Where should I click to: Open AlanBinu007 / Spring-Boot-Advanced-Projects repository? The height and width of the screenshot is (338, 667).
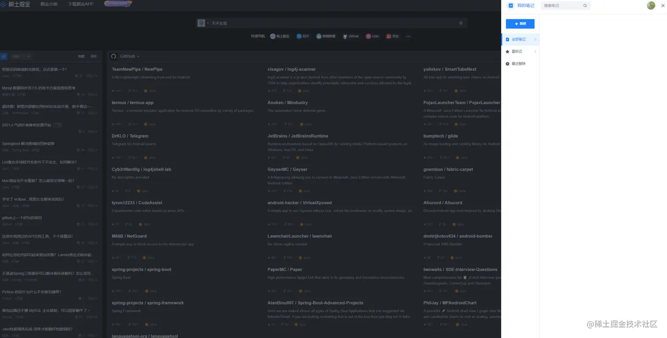[315, 303]
